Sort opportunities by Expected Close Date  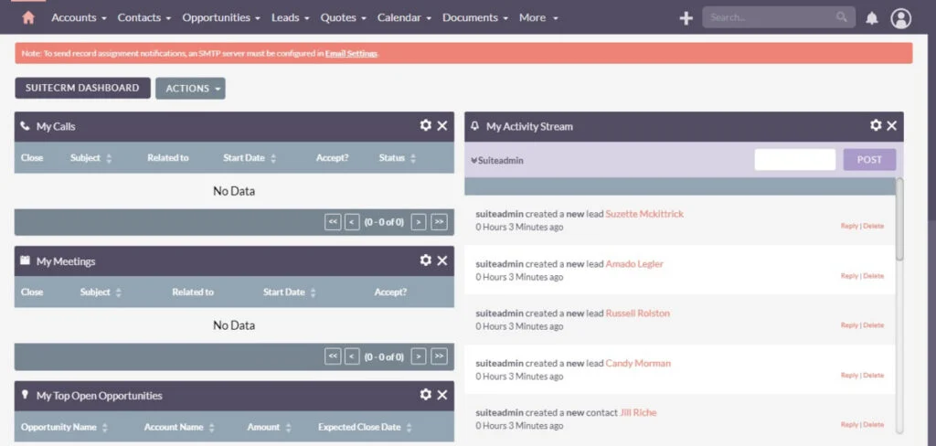point(365,427)
